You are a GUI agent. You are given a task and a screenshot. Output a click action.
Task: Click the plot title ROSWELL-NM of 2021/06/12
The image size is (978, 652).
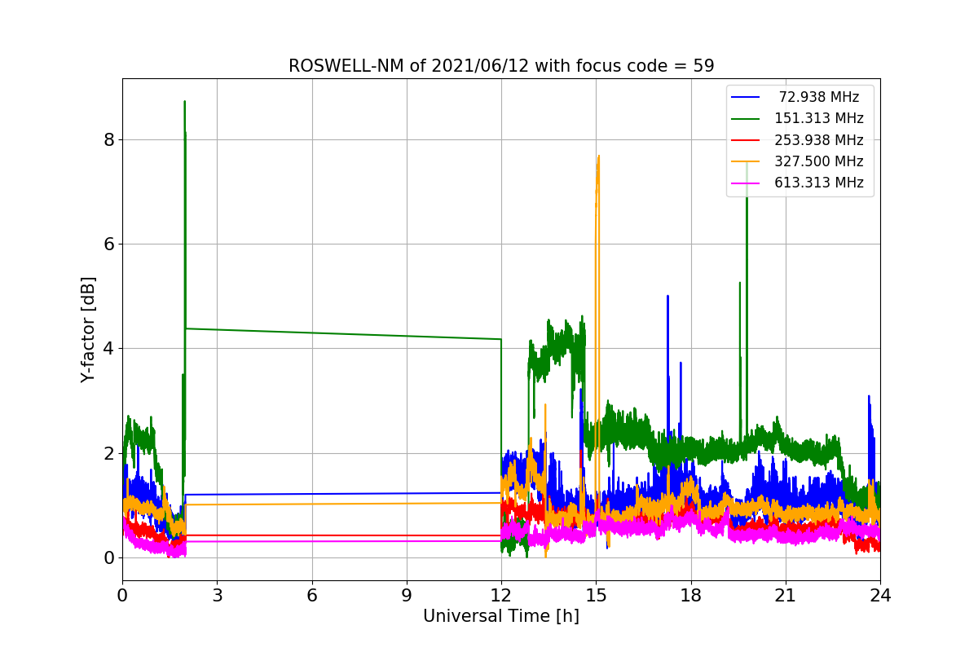[501, 66]
